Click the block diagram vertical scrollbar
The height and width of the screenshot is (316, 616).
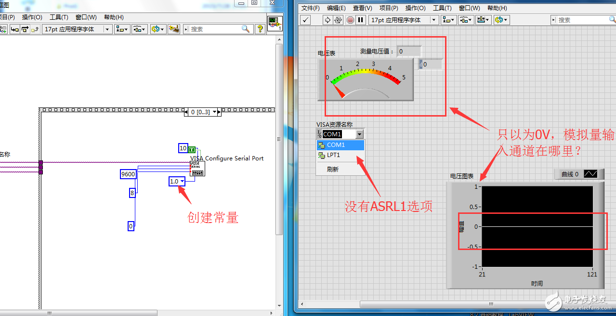(279, 139)
